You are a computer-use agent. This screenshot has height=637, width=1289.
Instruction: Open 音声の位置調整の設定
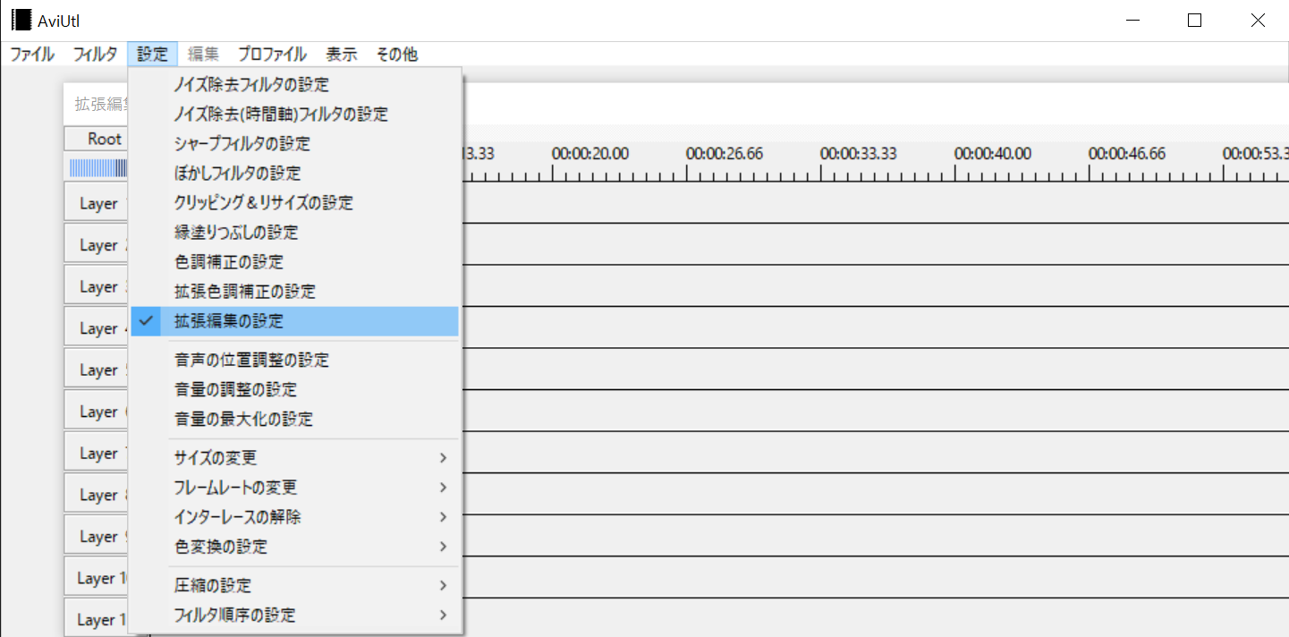[x=294, y=361]
